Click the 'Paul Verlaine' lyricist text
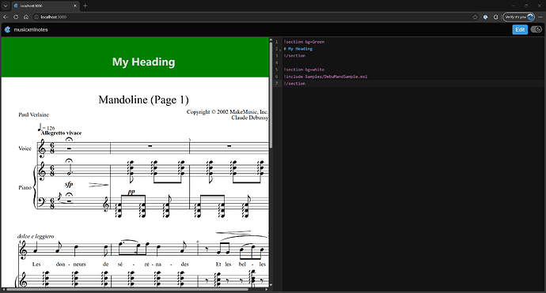The image size is (546, 293). coord(33,115)
